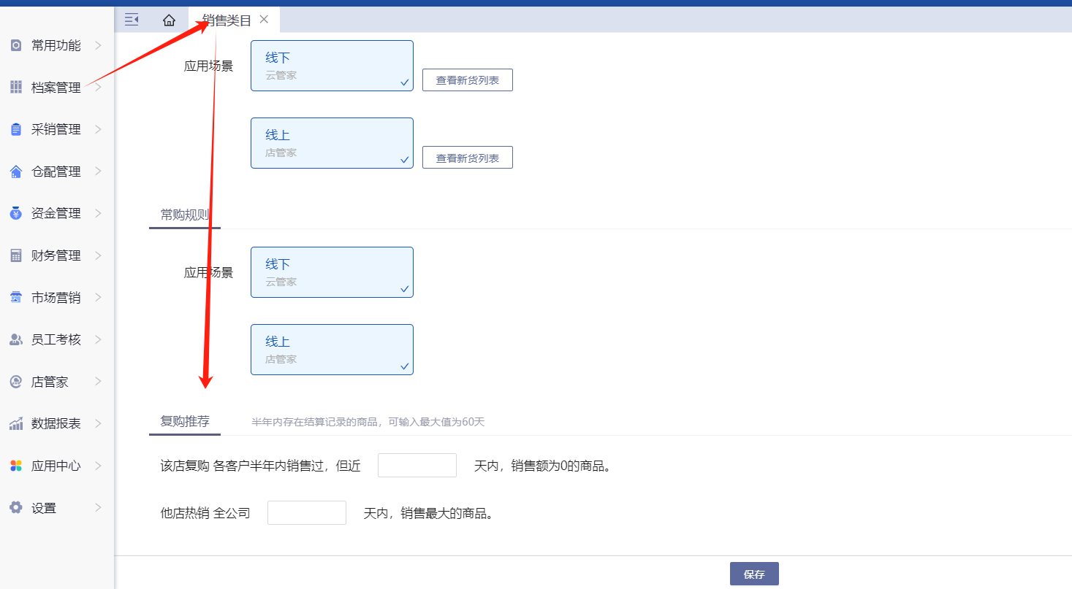
Task: Click the 采销管理 clipboard icon
Action: (16, 129)
